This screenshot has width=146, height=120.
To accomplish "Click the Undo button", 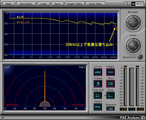I will 9,4.
